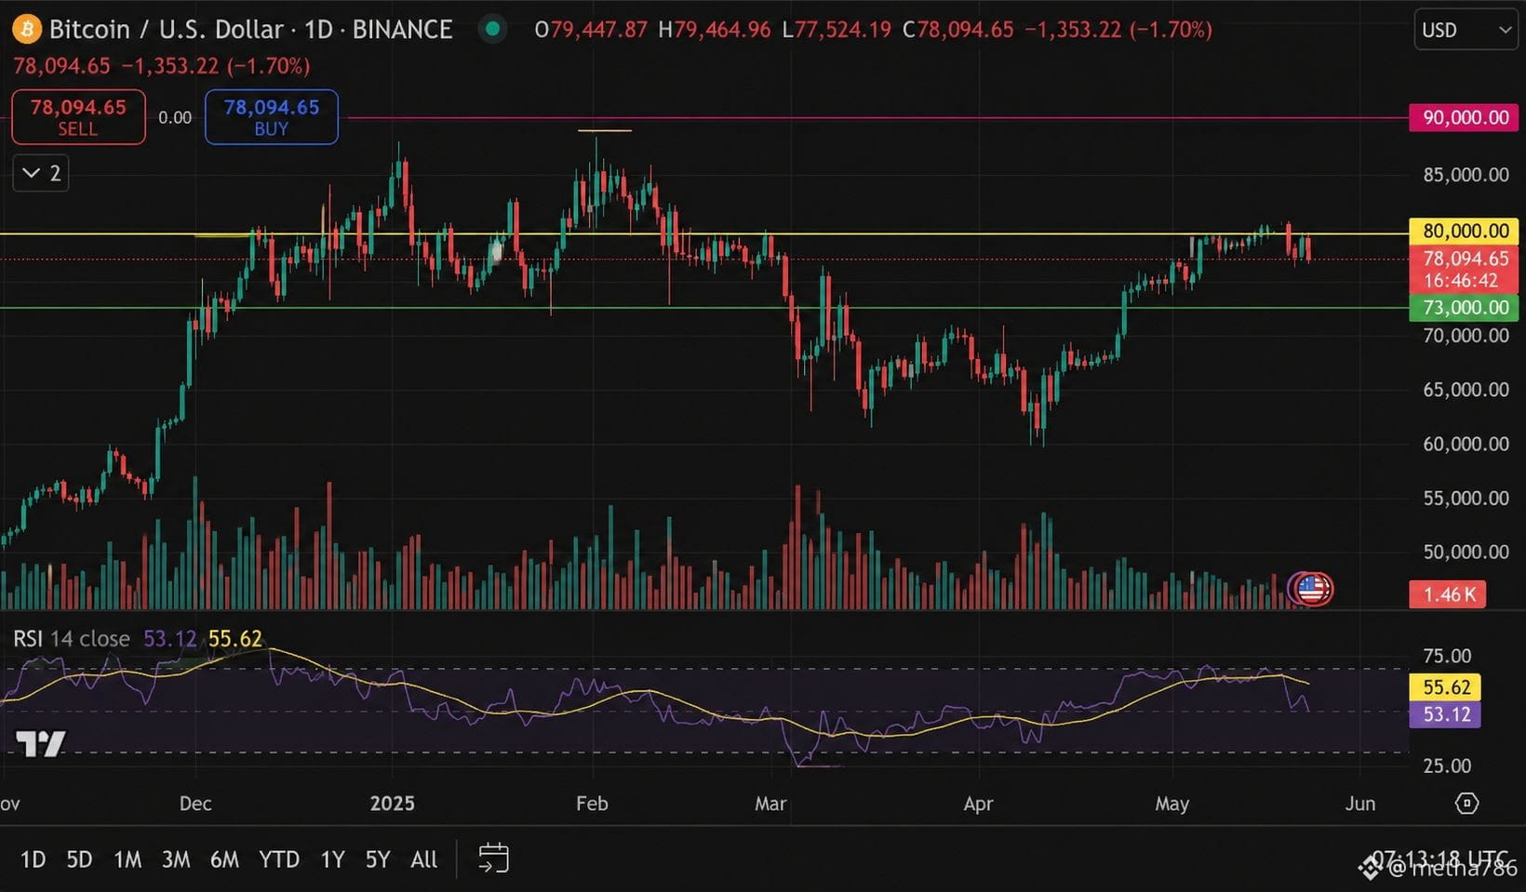Click the 85,000.00 price axis label
1526x892 pixels.
pyautogui.click(x=1466, y=175)
